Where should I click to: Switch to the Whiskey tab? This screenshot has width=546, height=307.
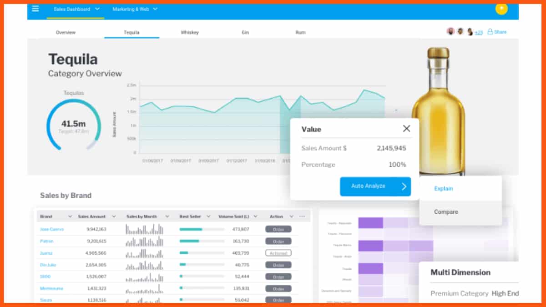(x=189, y=32)
